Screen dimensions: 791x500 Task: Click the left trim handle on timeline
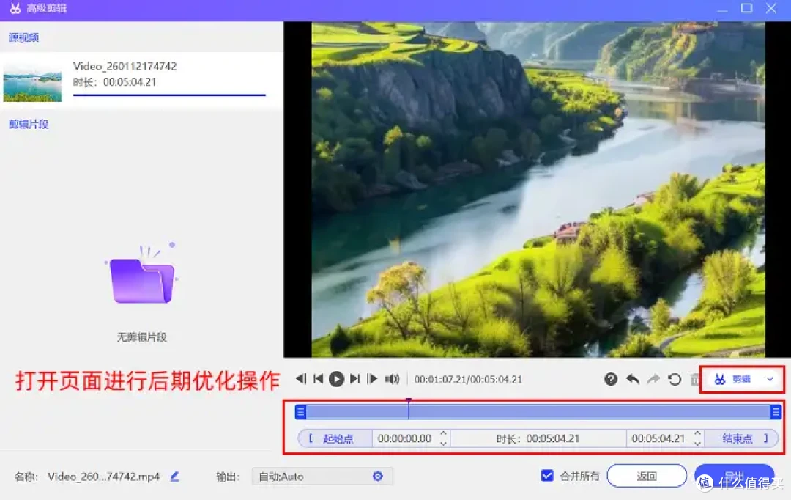pyautogui.click(x=301, y=412)
